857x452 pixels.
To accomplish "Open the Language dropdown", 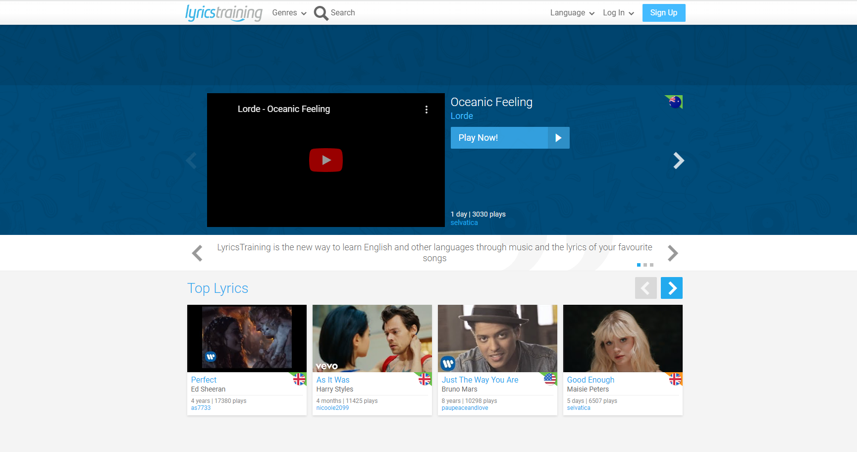I will click(x=572, y=13).
